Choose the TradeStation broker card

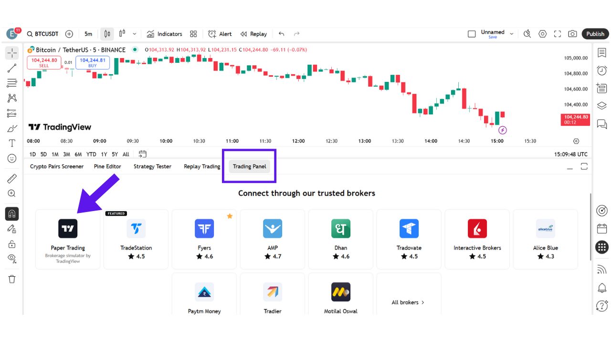(x=136, y=240)
